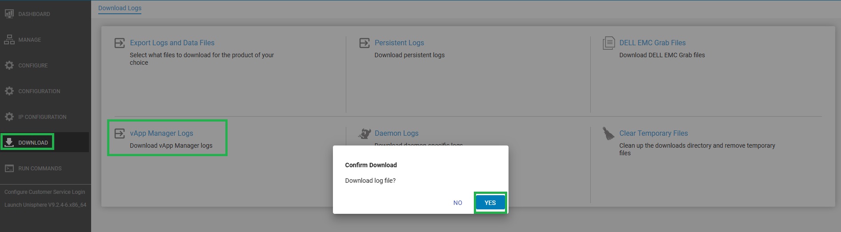This screenshot has height=232, width=841.
Task: Click the Export Logs and Data Files icon
Action: tap(120, 43)
